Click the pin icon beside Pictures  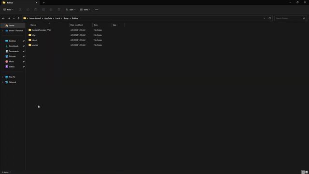pos(24,56)
